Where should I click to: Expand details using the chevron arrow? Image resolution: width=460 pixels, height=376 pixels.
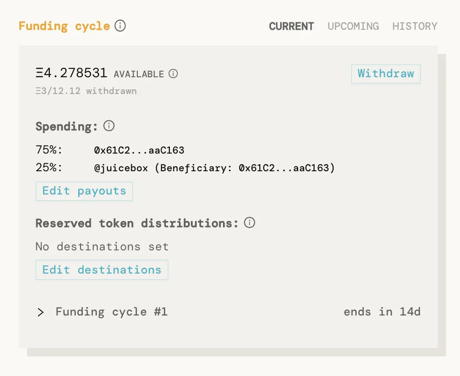click(41, 312)
